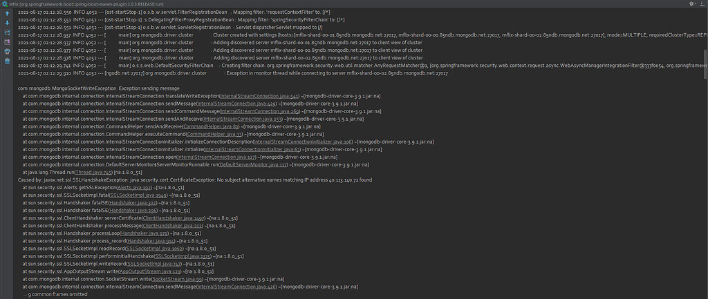Open the Alerts.java:192 link
The width and height of the screenshot is (708, 299).
[x=134, y=188]
